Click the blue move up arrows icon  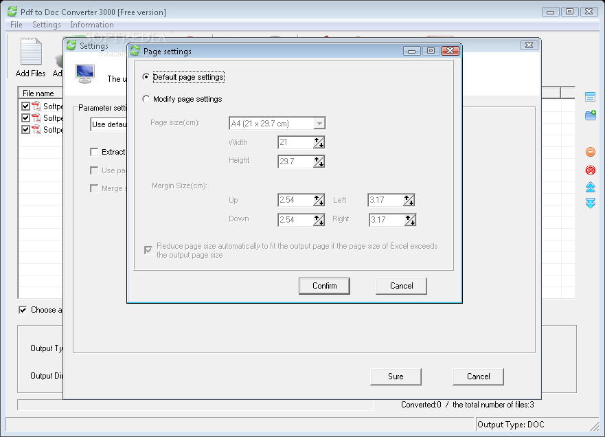click(x=591, y=187)
